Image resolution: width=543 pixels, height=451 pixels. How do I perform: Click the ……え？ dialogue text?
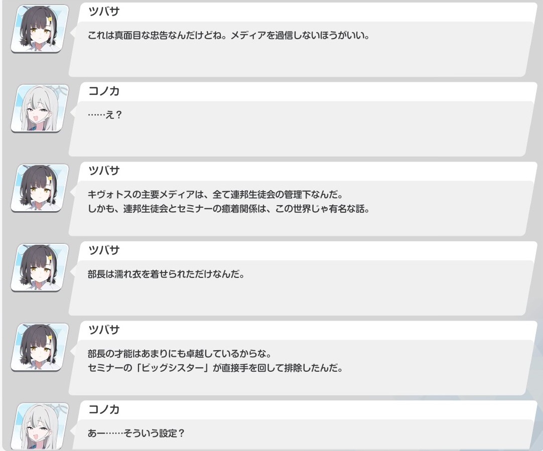tap(104, 115)
